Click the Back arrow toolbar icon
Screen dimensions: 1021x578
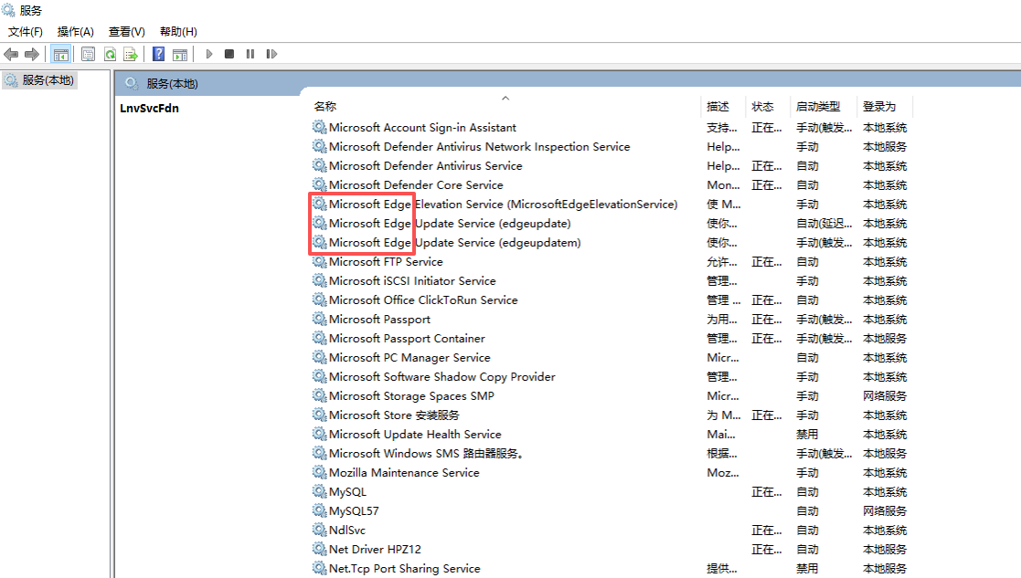coord(11,54)
